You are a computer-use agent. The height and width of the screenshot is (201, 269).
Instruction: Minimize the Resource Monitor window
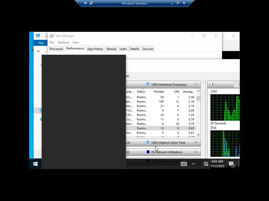(235, 63)
